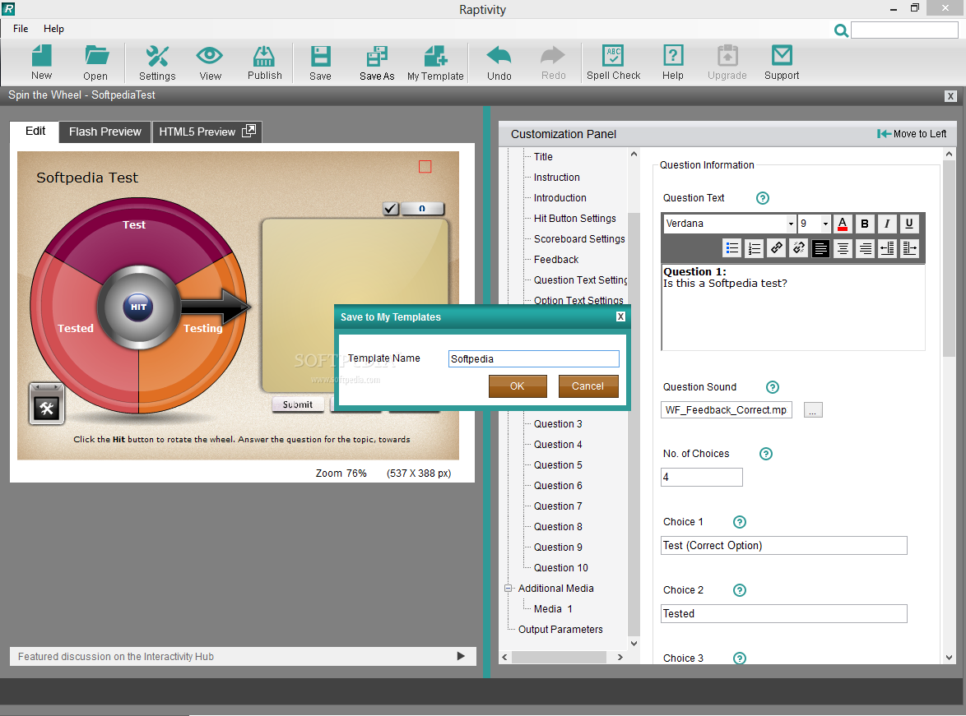Browse for Question Sound file
966x716 pixels.
[813, 410]
